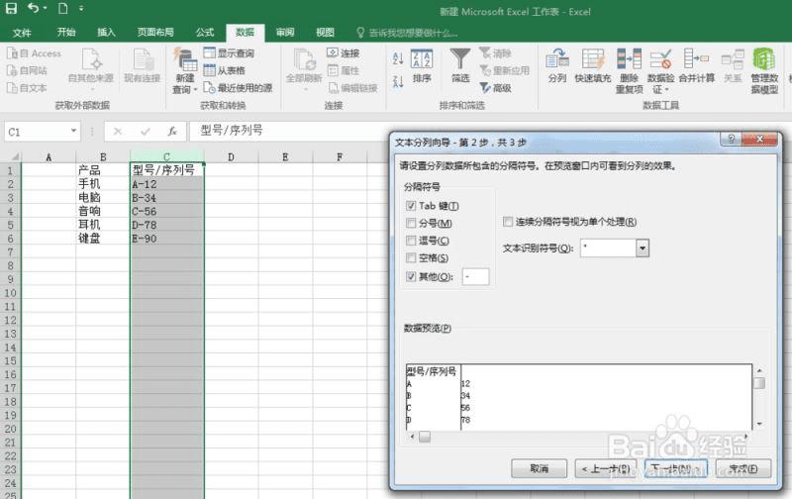Viewport: 792px width, 499px height.
Task: Open Consolidate tool
Action: tap(697, 65)
